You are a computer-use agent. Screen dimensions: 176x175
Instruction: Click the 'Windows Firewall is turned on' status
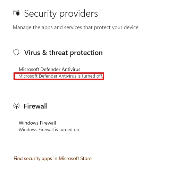(49, 130)
